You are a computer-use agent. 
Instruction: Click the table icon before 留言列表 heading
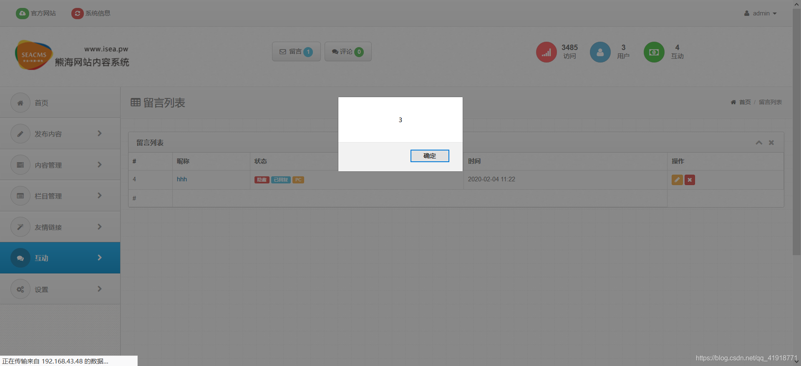point(136,103)
